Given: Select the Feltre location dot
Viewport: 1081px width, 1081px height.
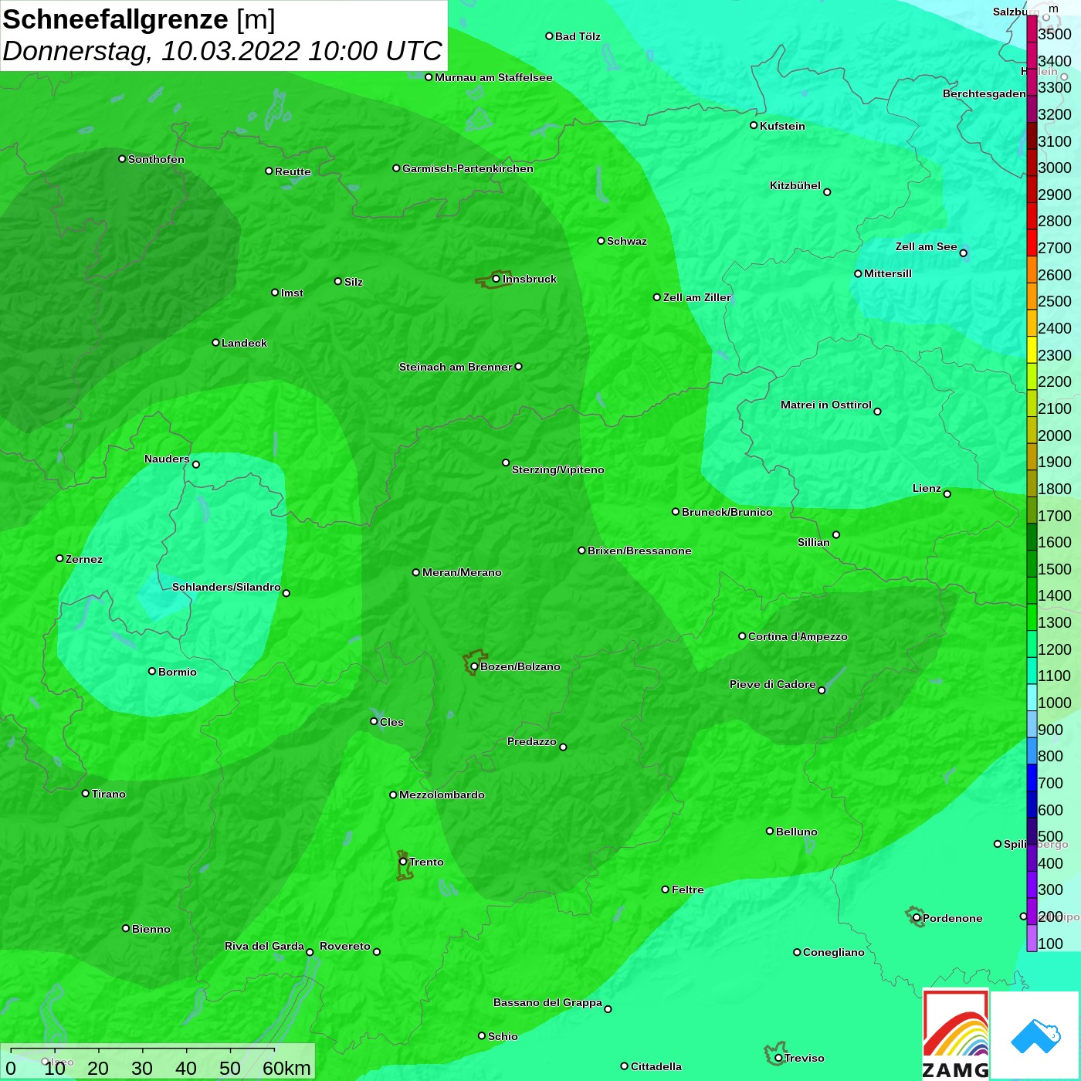Looking at the screenshot, I should [666, 890].
